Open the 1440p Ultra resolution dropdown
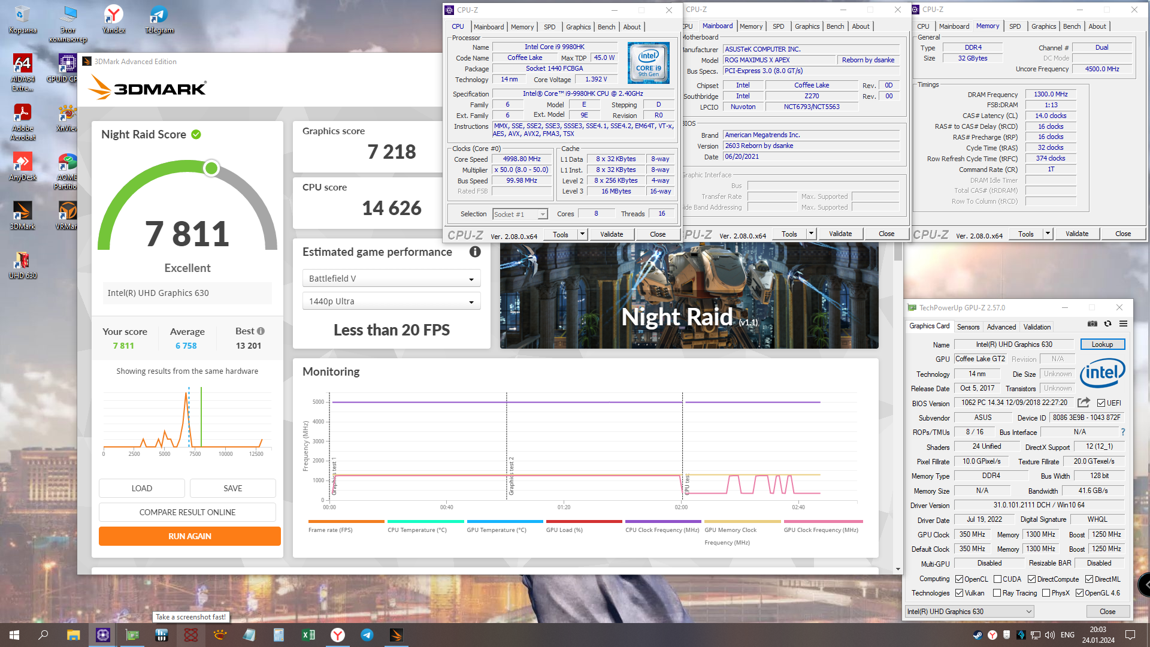The width and height of the screenshot is (1150, 647). [x=392, y=301]
